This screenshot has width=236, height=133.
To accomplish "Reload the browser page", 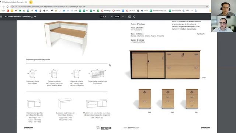I will (7, 7).
